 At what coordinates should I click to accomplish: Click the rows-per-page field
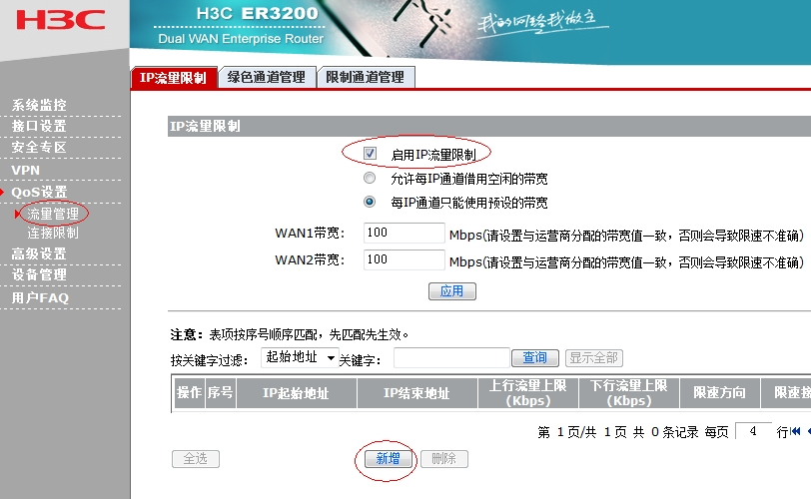click(x=753, y=432)
